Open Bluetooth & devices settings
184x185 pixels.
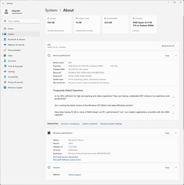pyautogui.click(x=21, y=39)
